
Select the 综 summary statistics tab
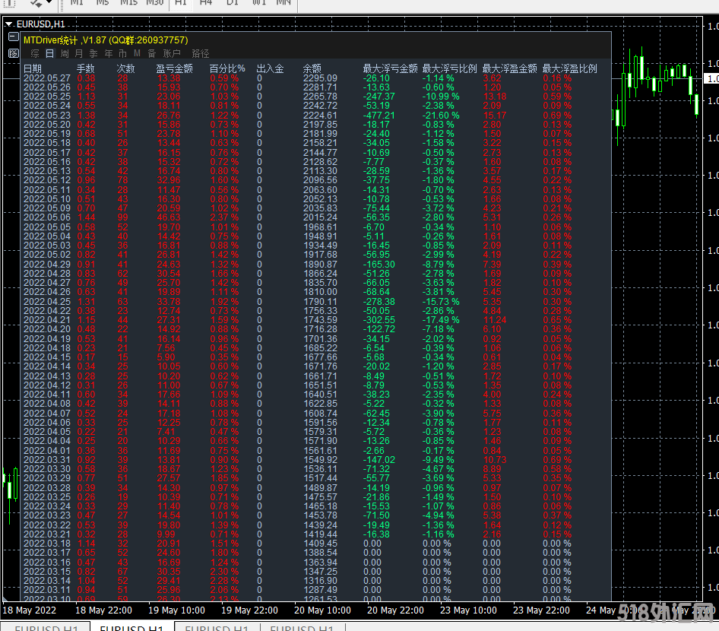35,54
